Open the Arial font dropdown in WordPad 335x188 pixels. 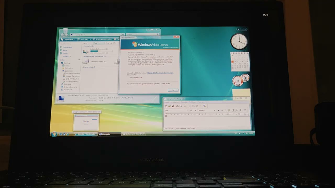click(x=187, y=110)
